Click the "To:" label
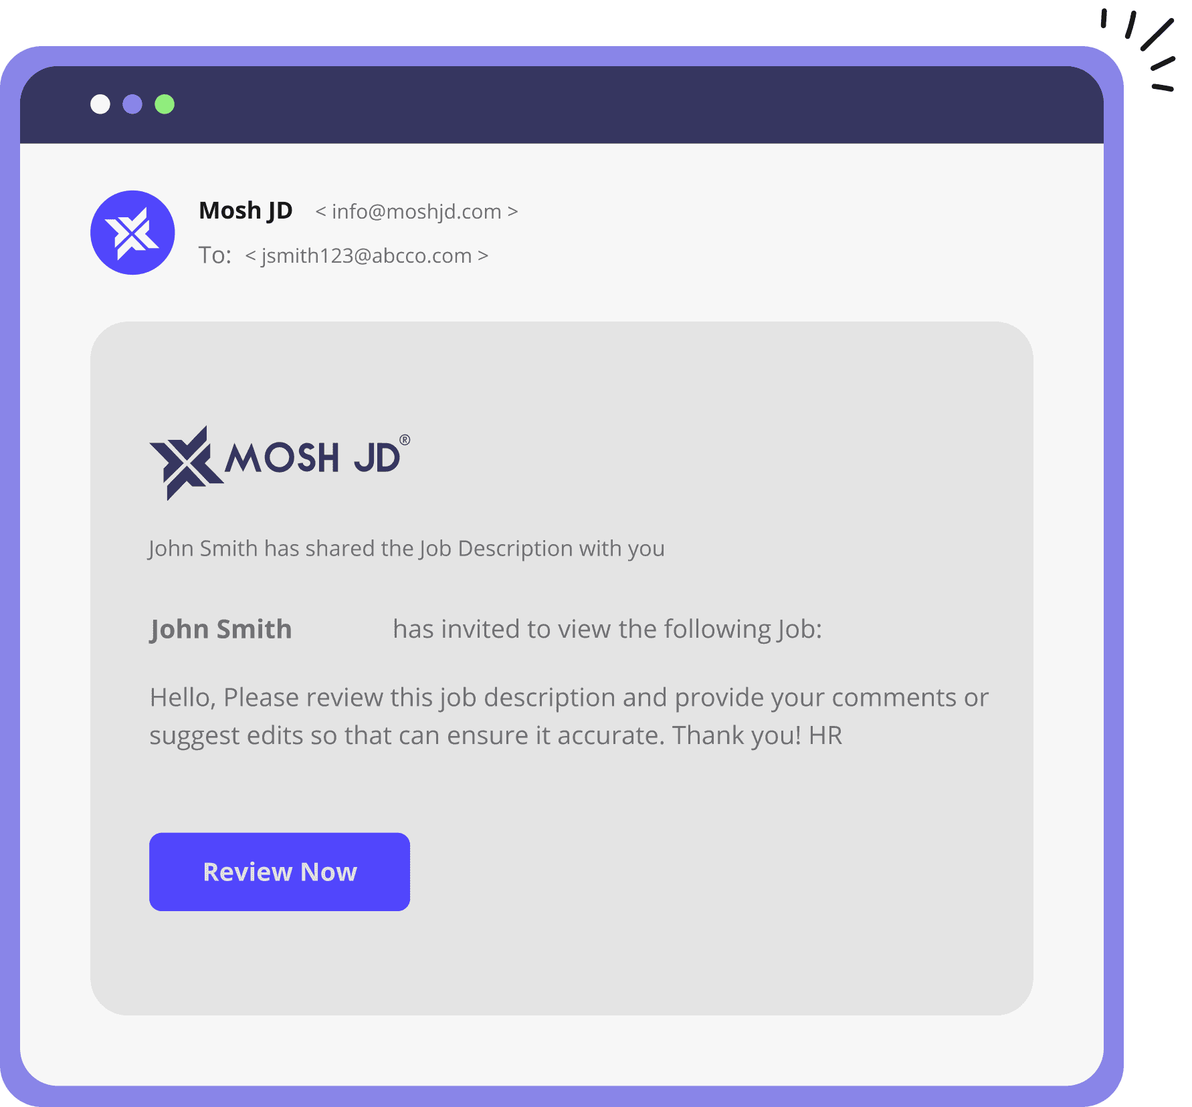1192x1107 pixels. (215, 255)
